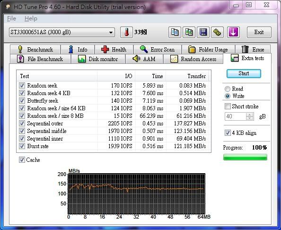Uncheck the Sequential outer test
This screenshot has width=281, height=230.
[x=22, y=124]
